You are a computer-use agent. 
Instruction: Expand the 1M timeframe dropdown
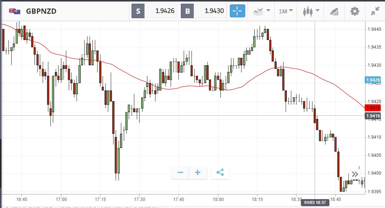click(x=286, y=11)
